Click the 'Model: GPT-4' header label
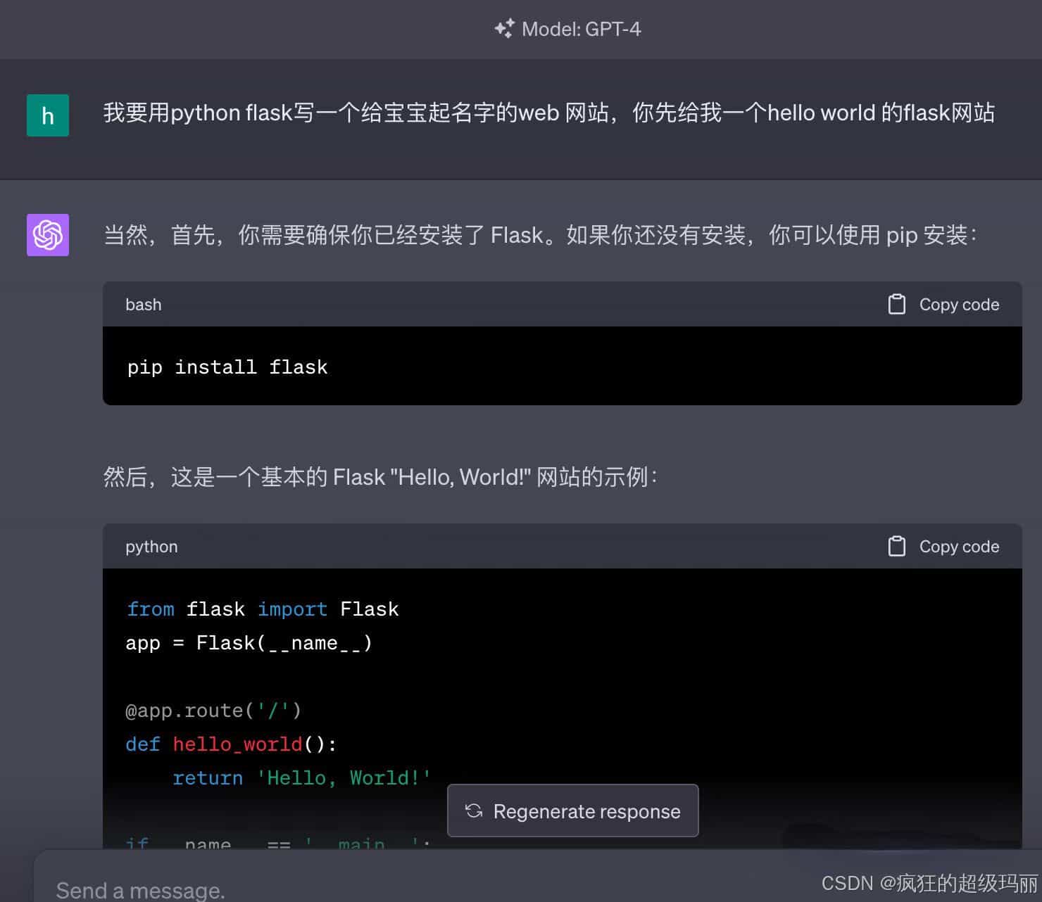 pos(582,29)
